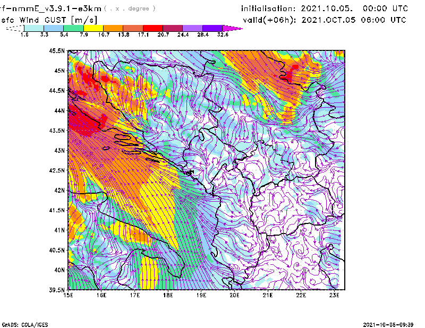Viewport: 425px width, 328px height.
Task: Click the 15E longitude label
Action: point(68,295)
